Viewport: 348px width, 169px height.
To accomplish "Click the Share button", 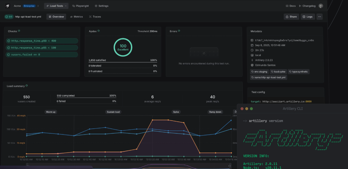I will [x=291, y=17].
